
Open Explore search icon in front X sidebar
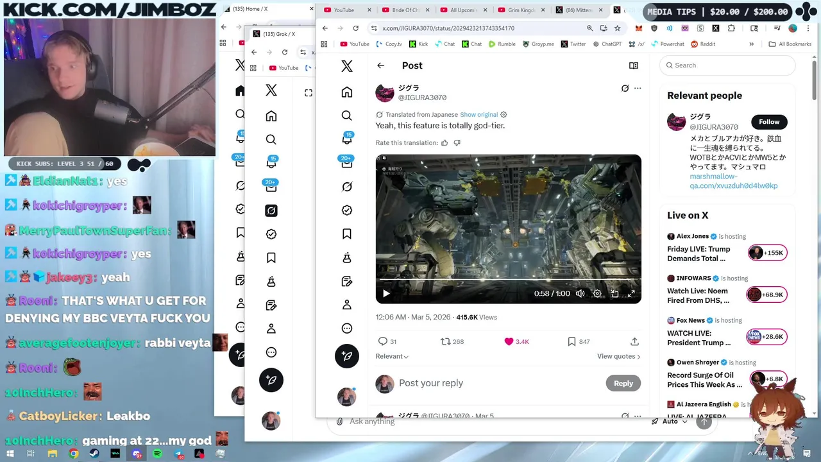coord(347,116)
